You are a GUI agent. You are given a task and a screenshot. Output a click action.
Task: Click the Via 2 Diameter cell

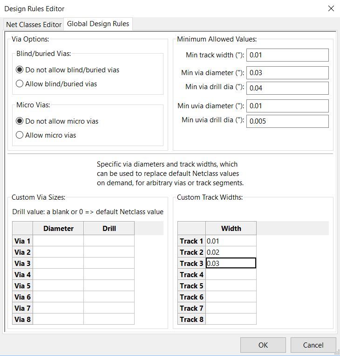click(58, 252)
